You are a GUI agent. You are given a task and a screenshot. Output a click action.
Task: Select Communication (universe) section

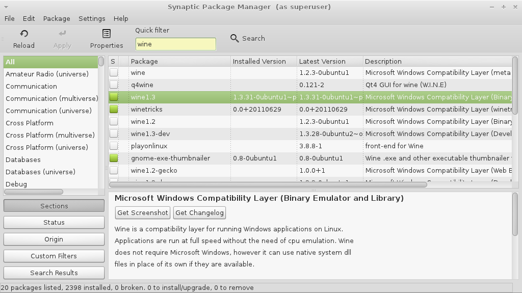click(x=50, y=111)
